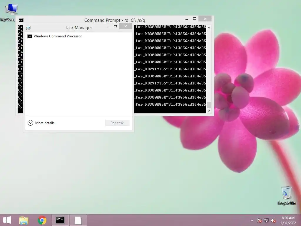Click the End task button
This screenshot has height=226, width=301.
(117, 123)
